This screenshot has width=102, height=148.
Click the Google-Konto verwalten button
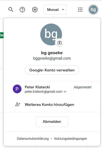click(x=52, y=70)
